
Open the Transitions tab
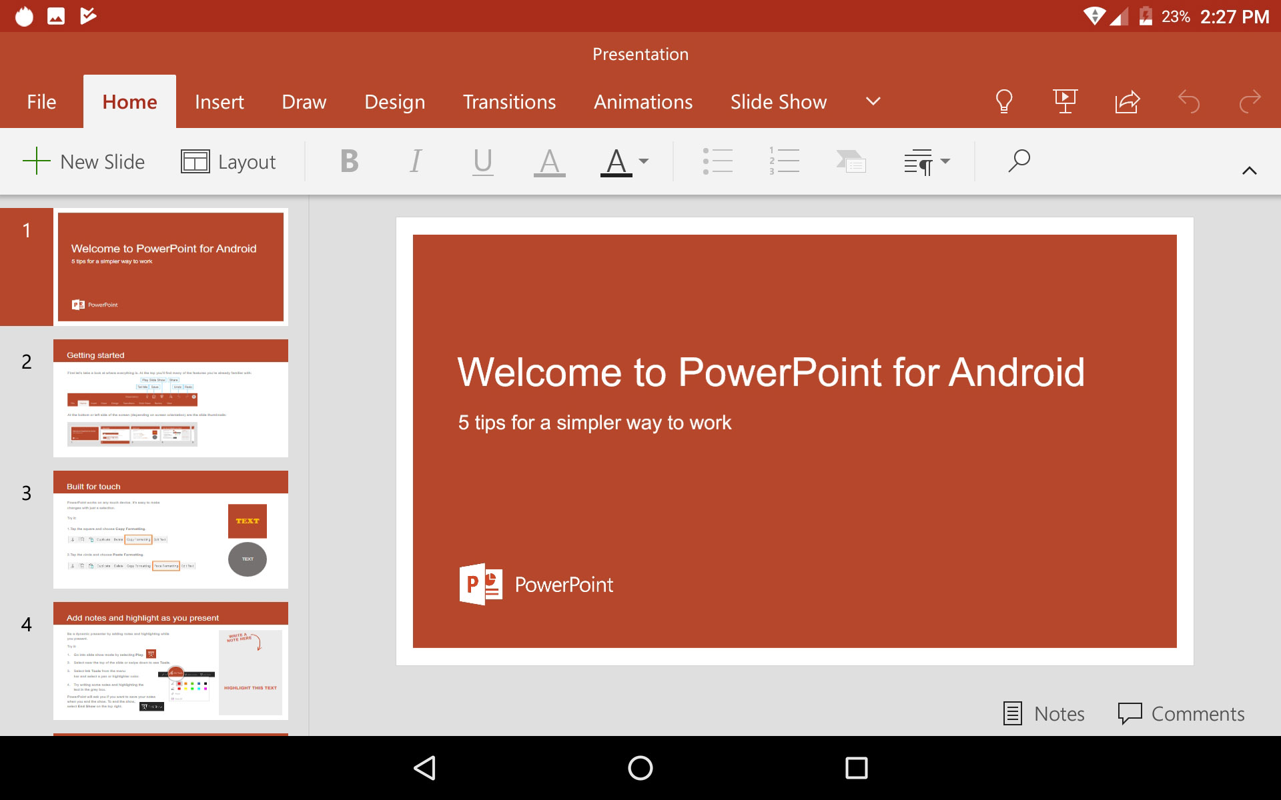510,101
